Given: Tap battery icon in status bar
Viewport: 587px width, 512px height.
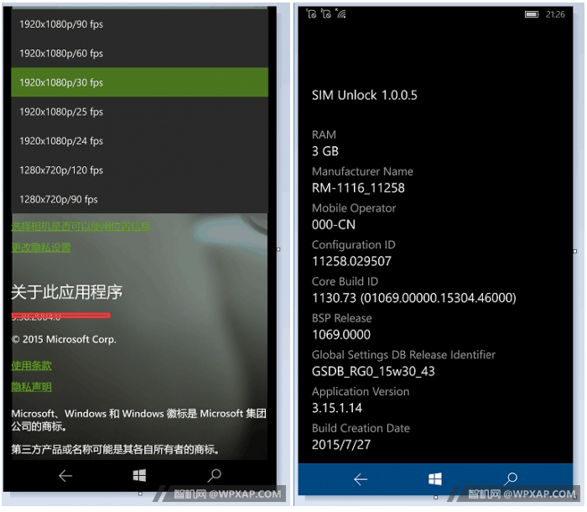Looking at the screenshot, I should click(x=532, y=14).
